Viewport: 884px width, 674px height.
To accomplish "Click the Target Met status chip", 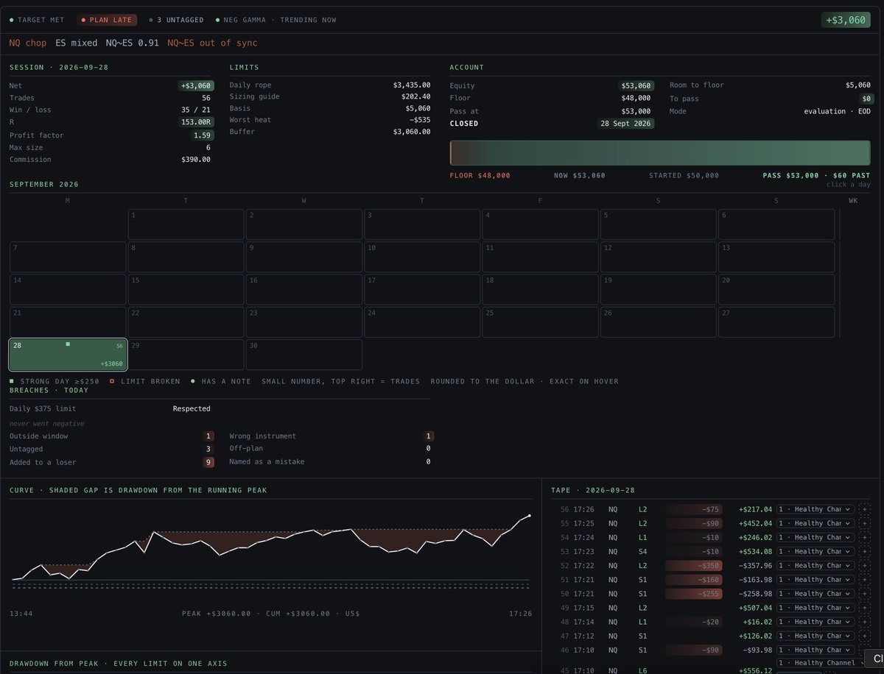I will click(x=37, y=20).
